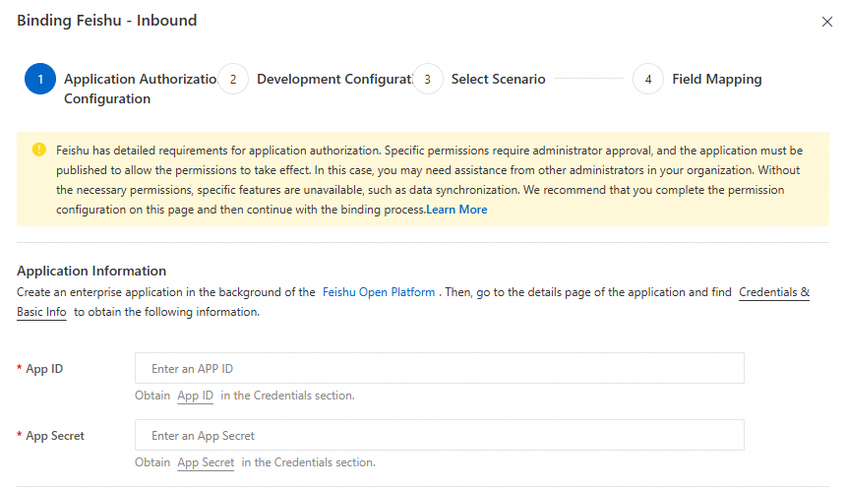Click the App ID hint link below field

[x=195, y=396]
